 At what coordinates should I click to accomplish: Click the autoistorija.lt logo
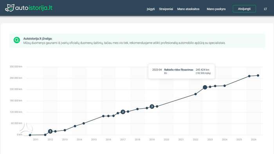(x=29, y=8)
